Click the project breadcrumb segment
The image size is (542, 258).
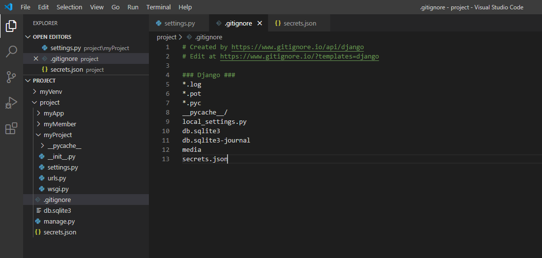(x=167, y=37)
